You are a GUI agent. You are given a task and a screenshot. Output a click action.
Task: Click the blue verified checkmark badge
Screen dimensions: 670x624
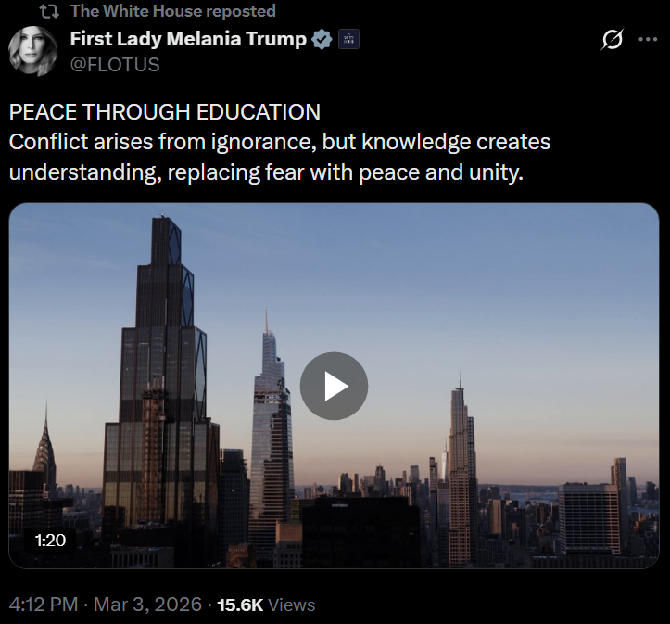click(322, 39)
